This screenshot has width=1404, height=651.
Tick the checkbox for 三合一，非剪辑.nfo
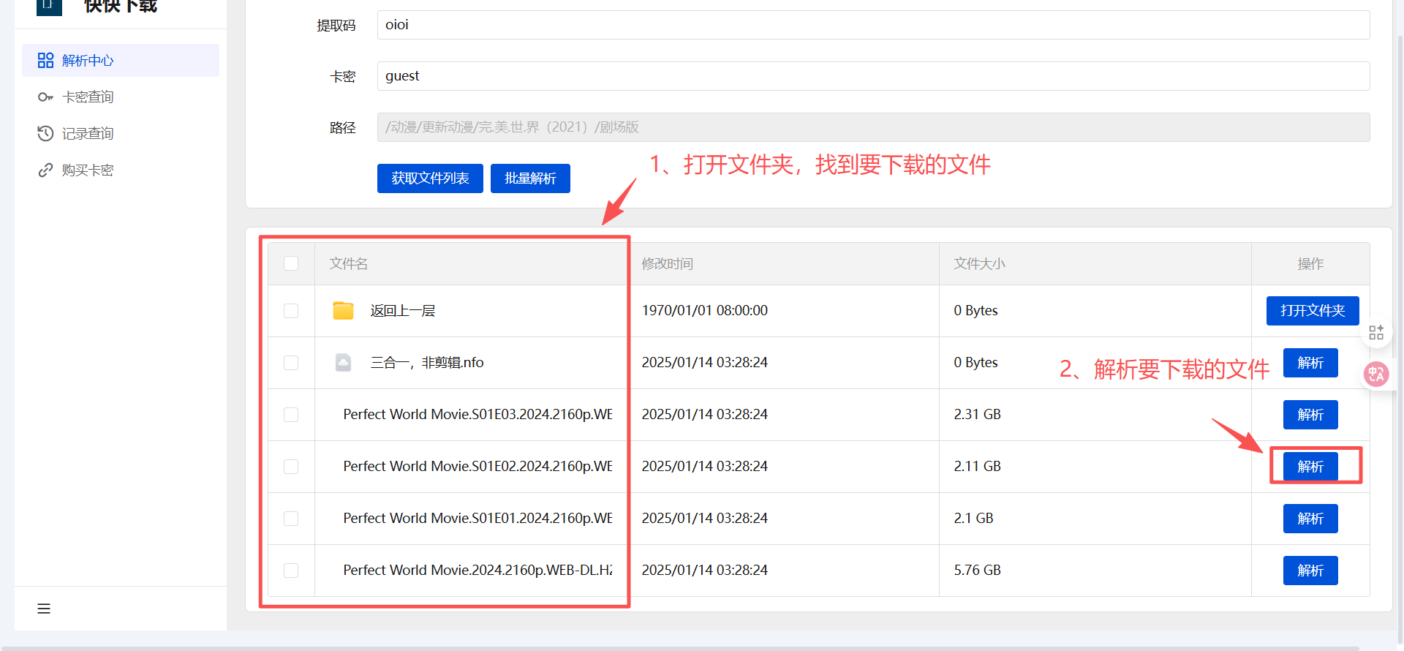point(291,363)
